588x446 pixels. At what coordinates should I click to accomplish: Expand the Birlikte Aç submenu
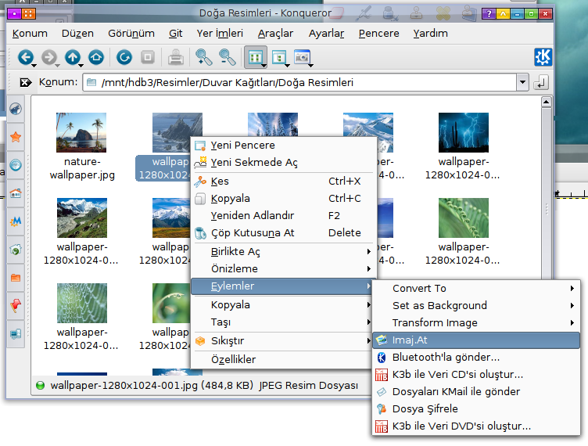click(x=283, y=252)
